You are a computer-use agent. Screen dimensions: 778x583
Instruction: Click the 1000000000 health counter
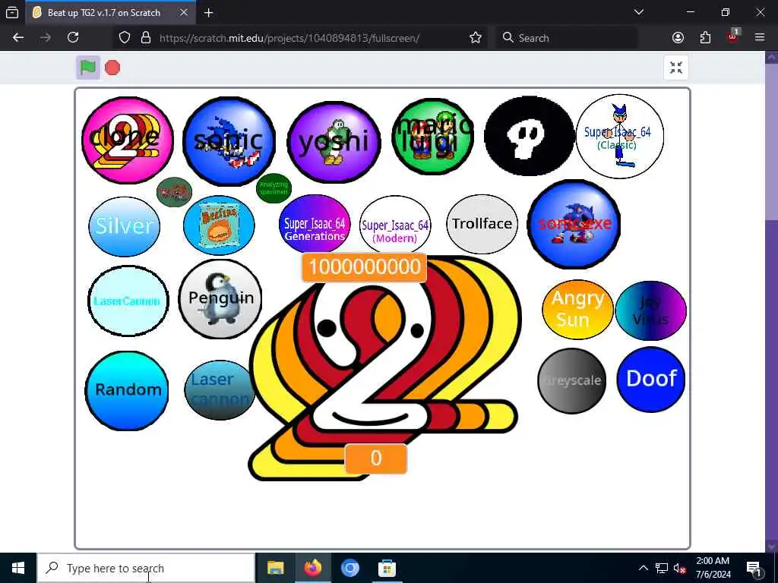tap(364, 267)
